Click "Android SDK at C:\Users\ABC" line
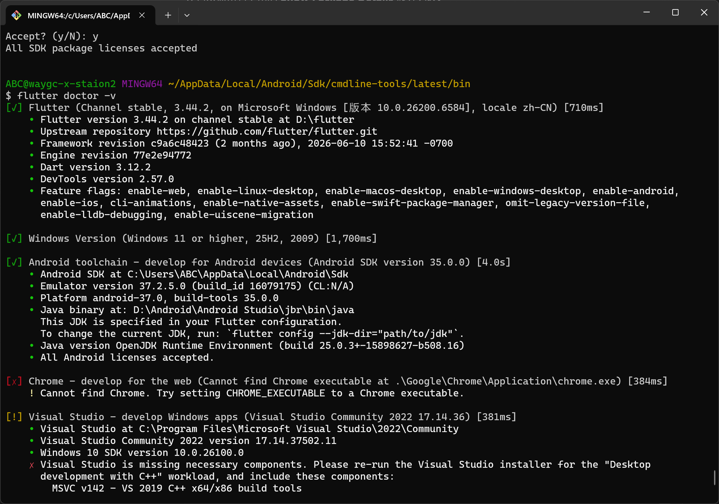Image resolution: width=719 pixels, height=504 pixels. pos(194,274)
